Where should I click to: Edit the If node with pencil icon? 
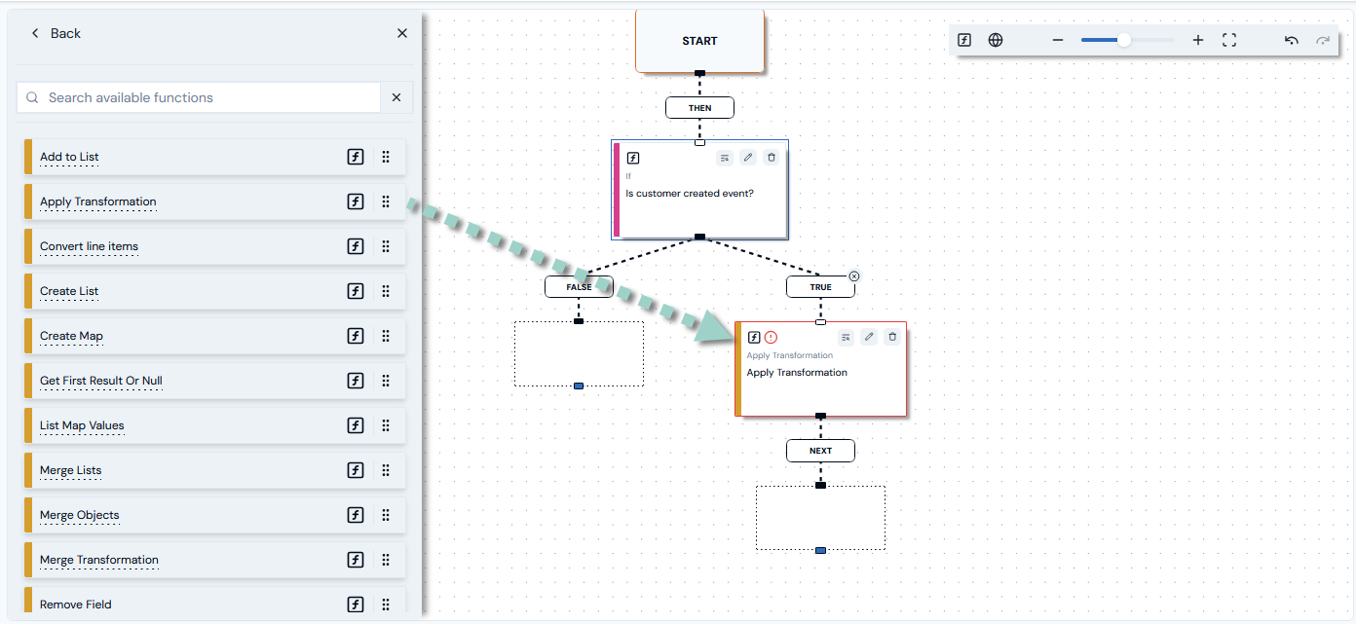click(748, 157)
